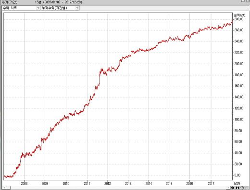Image resolution: width=250 pixels, height=190 pixels.
Task: Click the 2010 year label
Action: coord(66,183)
